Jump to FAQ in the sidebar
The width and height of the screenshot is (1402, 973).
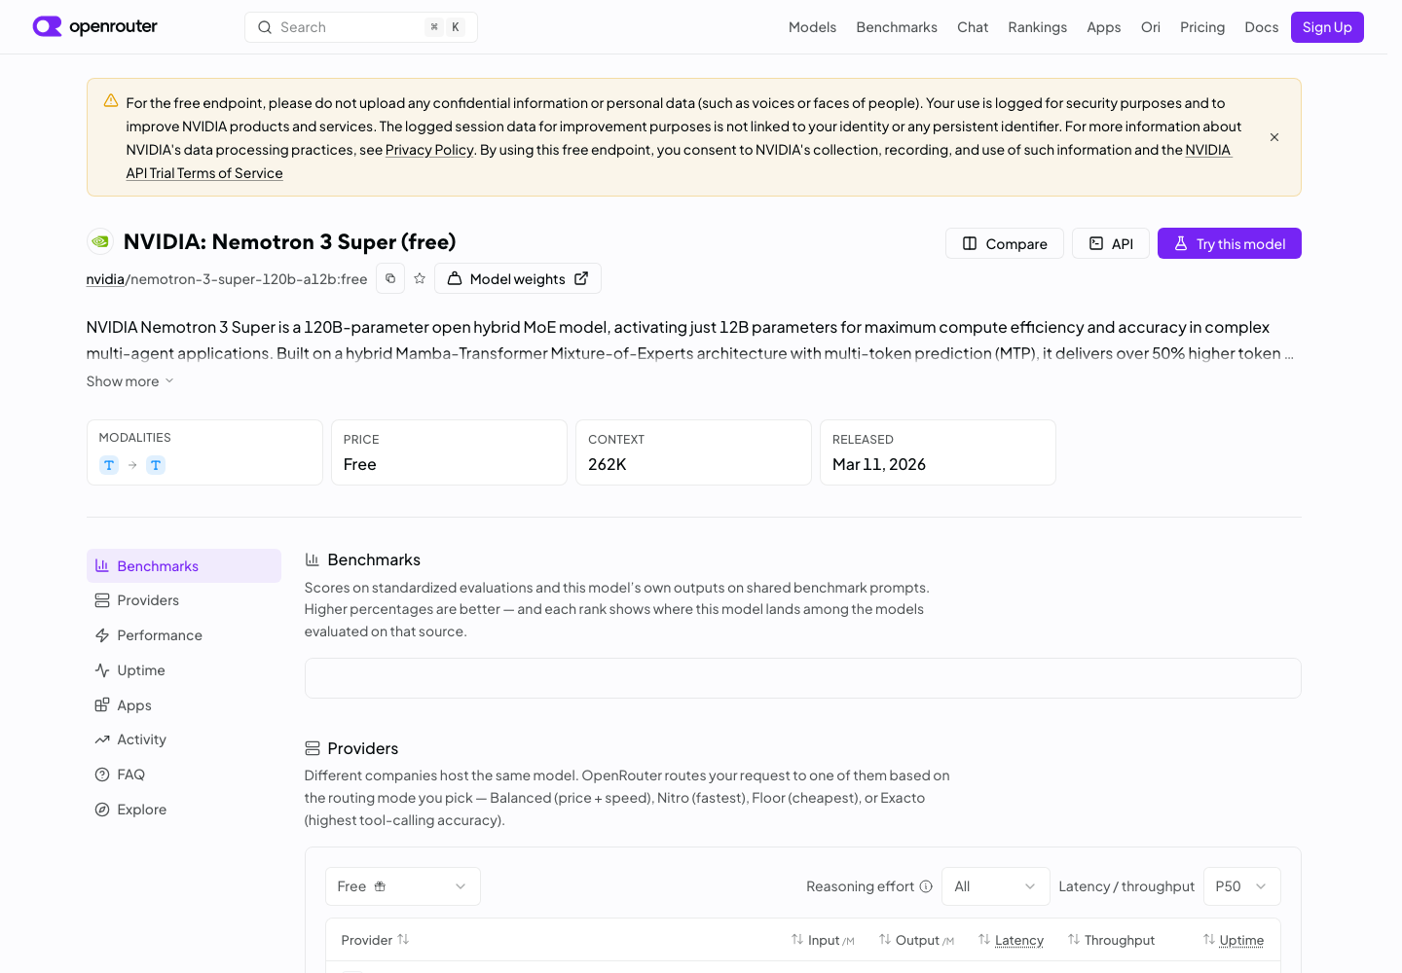click(x=184, y=775)
